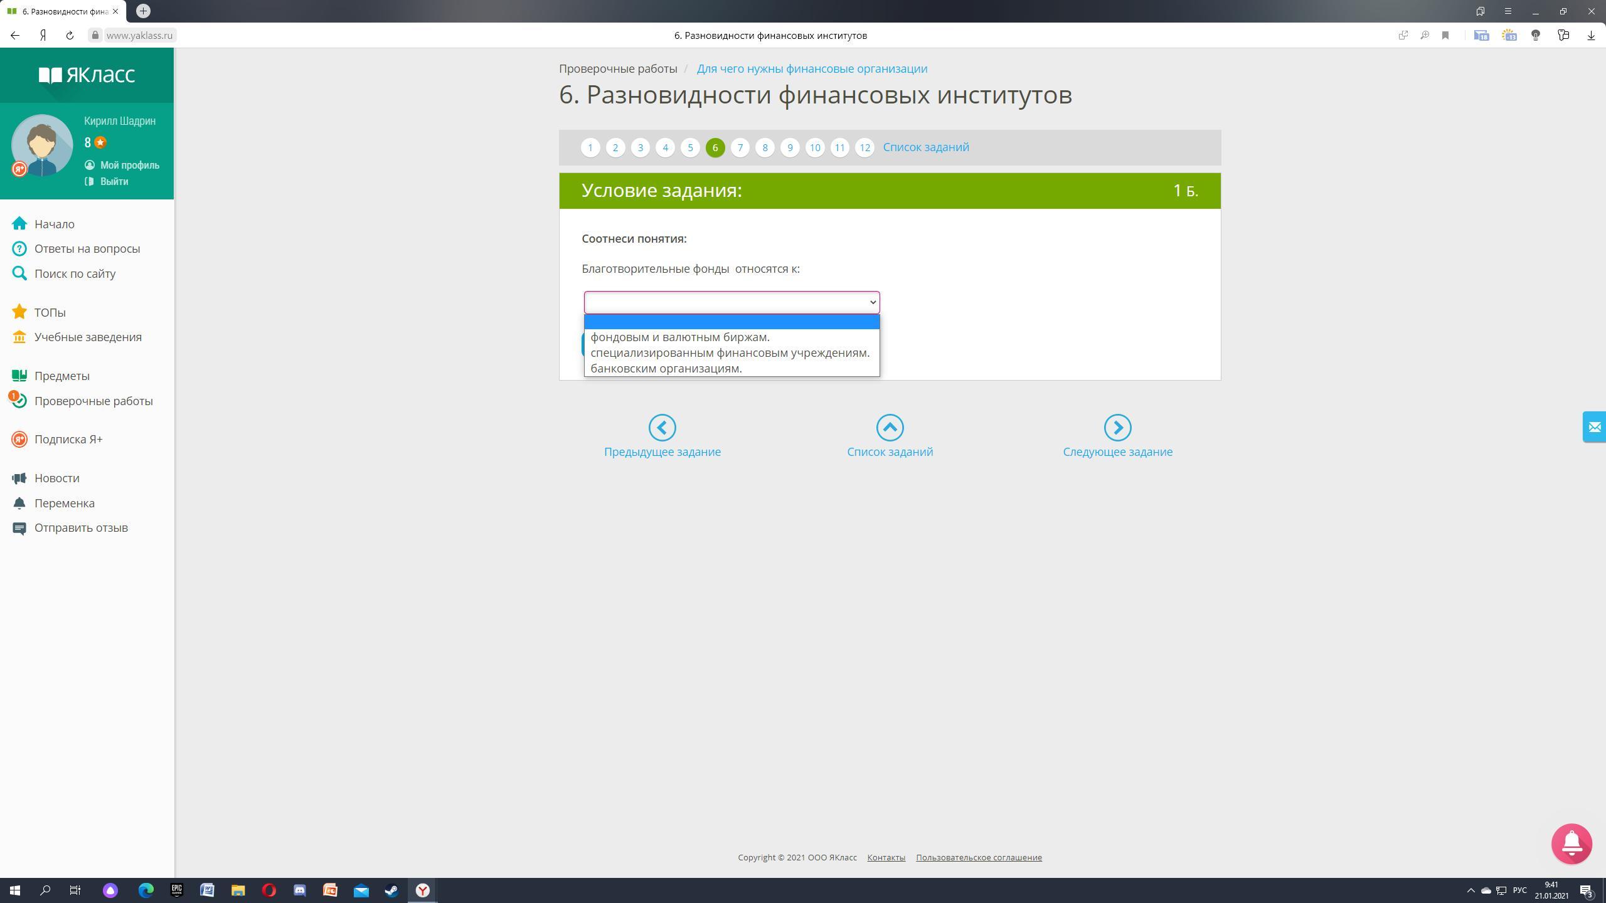
Task: Open Предметы in sidebar menu
Action: (x=61, y=376)
